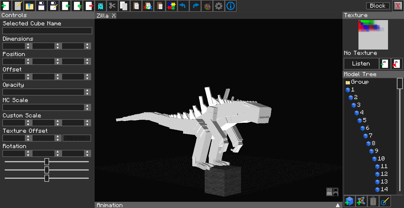
Task: Click the Selected Cube Name input field
Action: point(47,30)
